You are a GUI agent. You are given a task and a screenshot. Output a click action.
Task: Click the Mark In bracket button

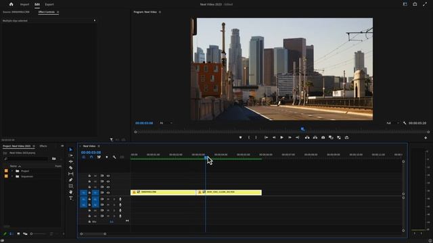tap(249, 138)
